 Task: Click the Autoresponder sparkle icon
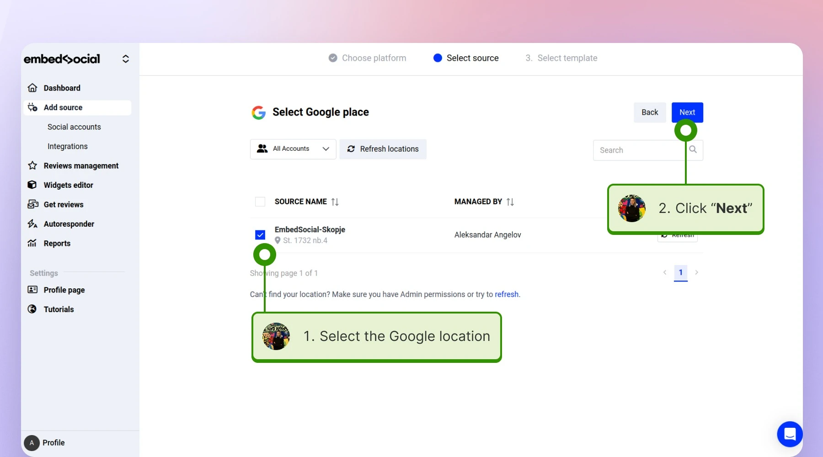32,223
